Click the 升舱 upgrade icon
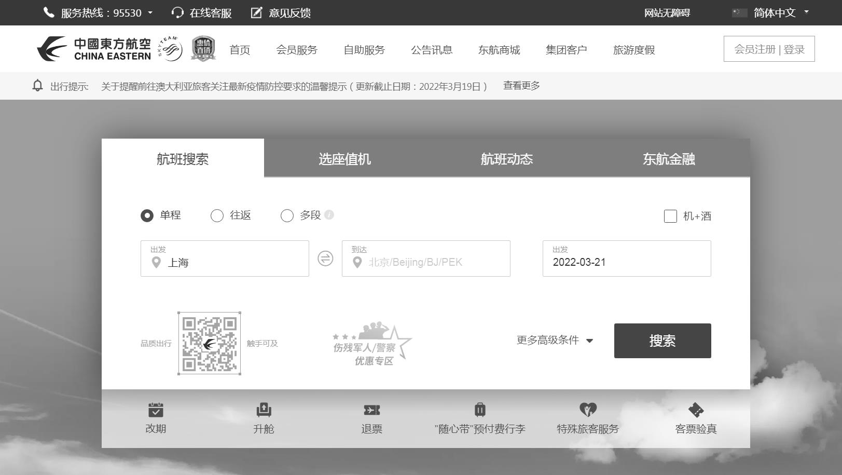 point(264,410)
